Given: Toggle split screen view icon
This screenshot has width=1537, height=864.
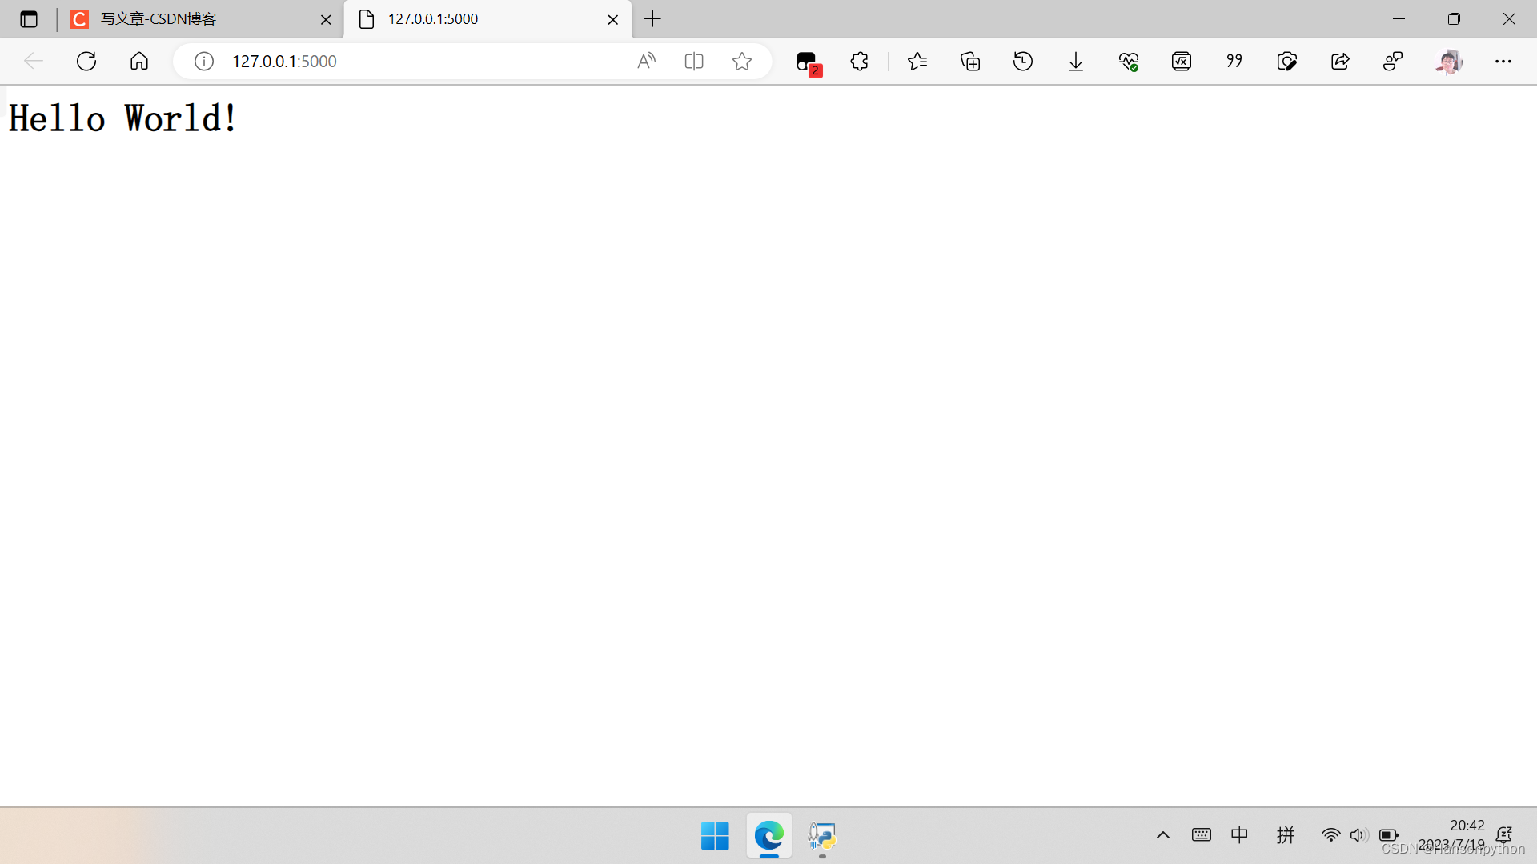Looking at the screenshot, I should click(x=694, y=62).
